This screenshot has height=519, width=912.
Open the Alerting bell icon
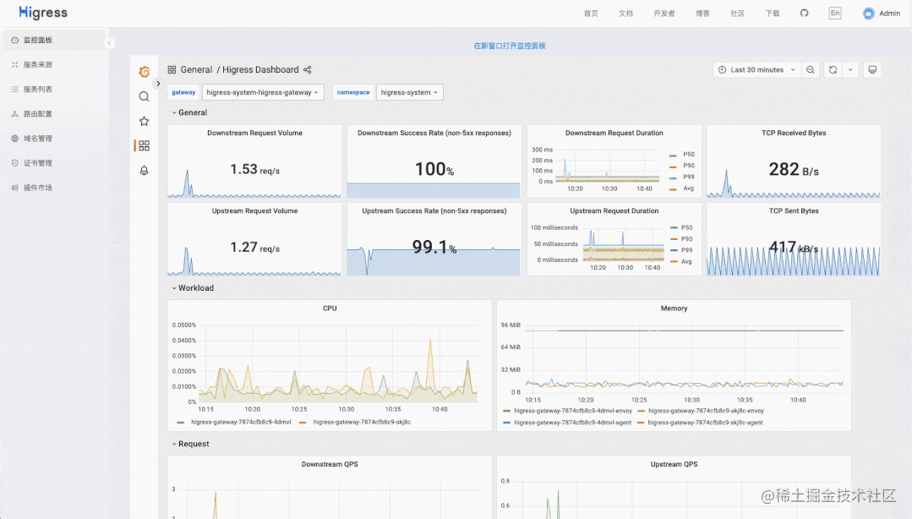(x=145, y=171)
